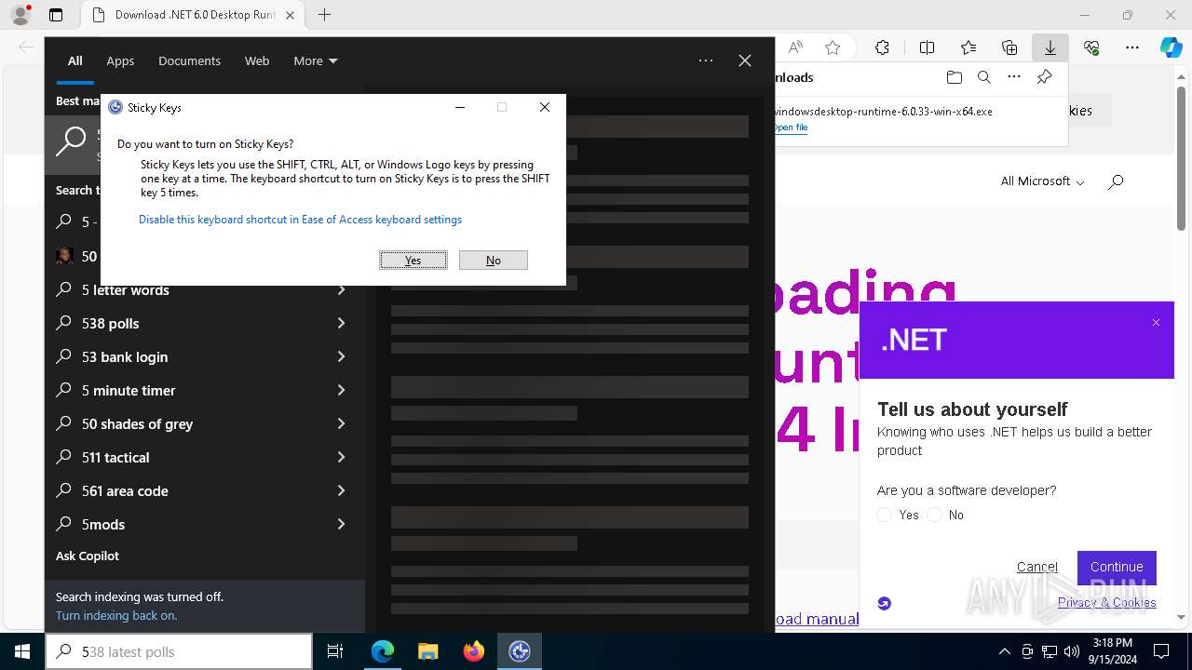Expand the All Microsoft menu
The height and width of the screenshot is (670, 1192).
(x=1042, y=181)
